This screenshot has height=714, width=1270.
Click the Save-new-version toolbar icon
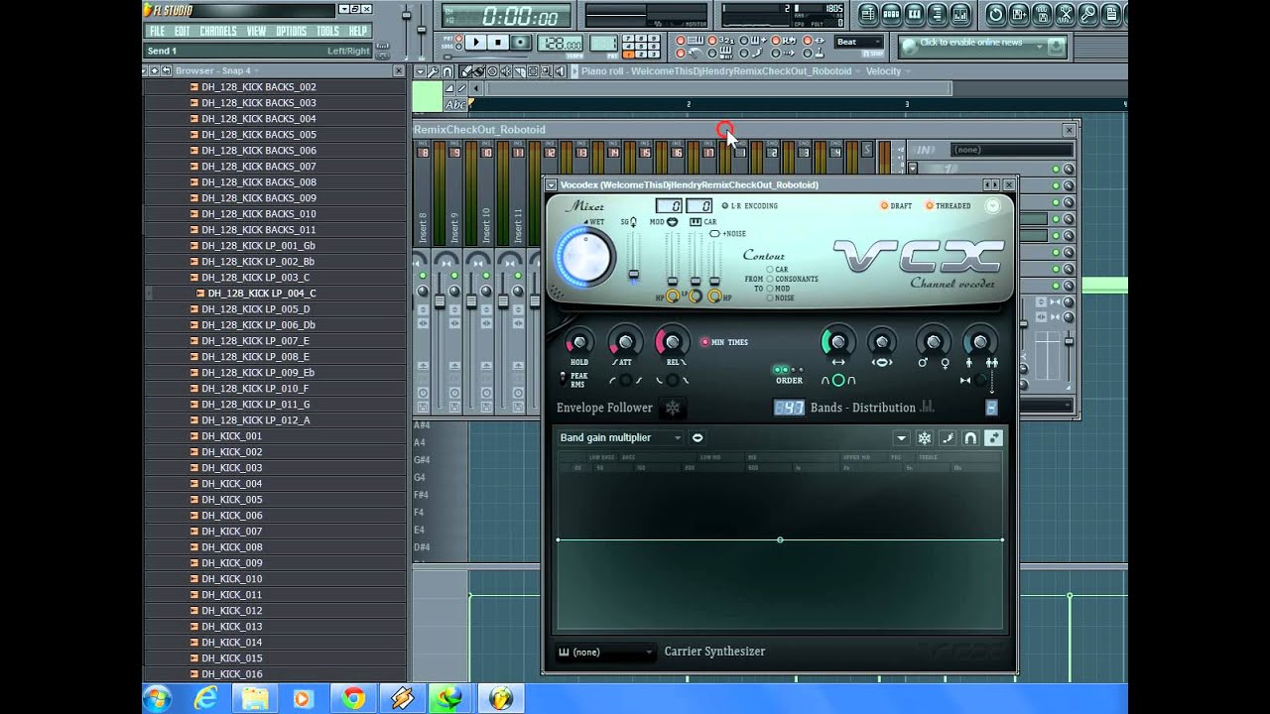coord(1019,14)
